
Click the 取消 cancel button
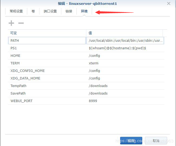pos(156,141)
